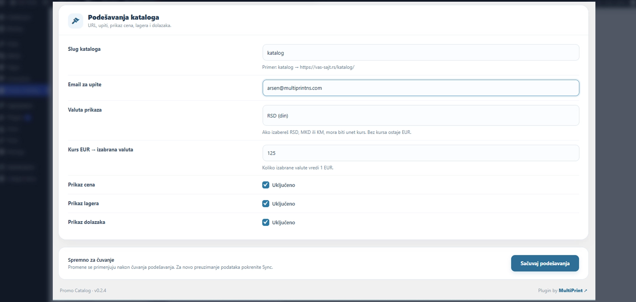Image resolution: width=636 pixels, height=302 pixels.
Task: Click the Promo Catalog v0.2.4 version text
Action: (x=83, y=291)
